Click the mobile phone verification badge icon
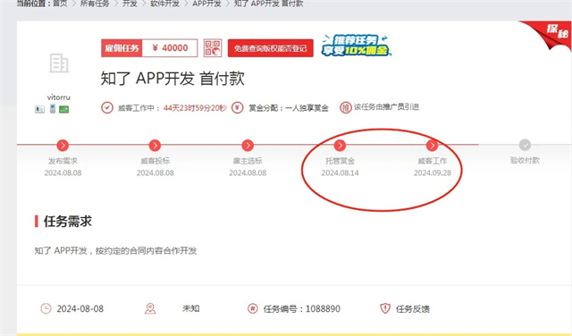This screenshot has width=572, height=336. [53, 108]
